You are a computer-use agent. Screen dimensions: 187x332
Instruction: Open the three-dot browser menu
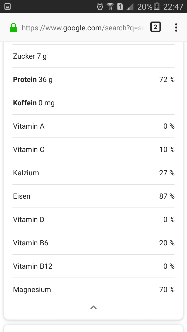point(176,27)
